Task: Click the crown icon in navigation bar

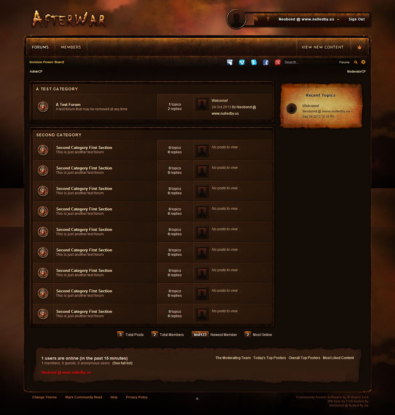Action: click(359, 47)
